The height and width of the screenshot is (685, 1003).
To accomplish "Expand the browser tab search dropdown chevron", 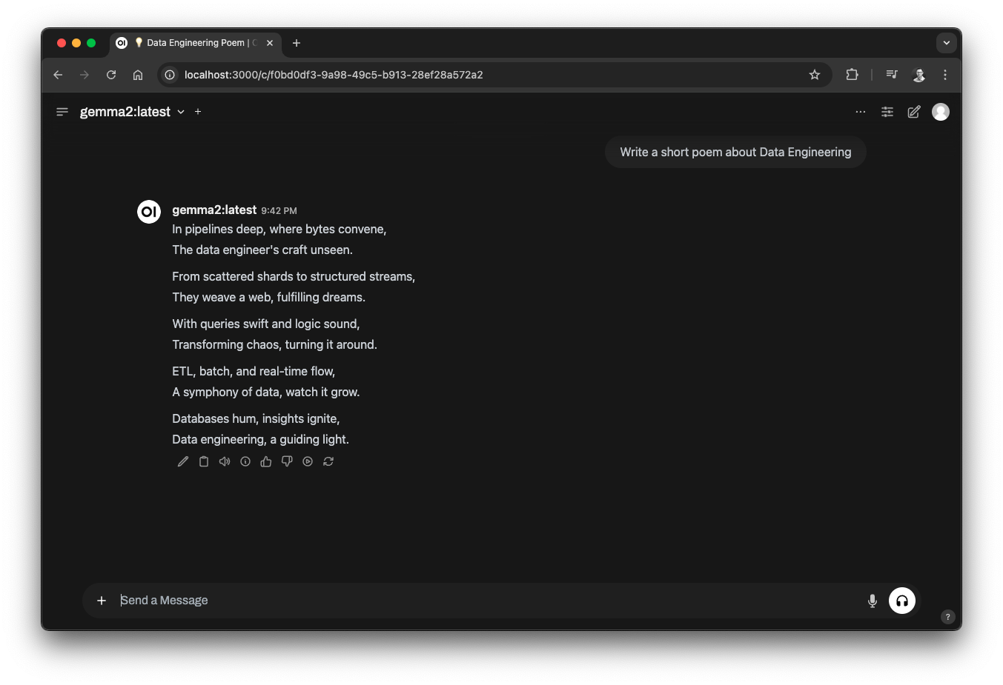I will pos(946,42).
